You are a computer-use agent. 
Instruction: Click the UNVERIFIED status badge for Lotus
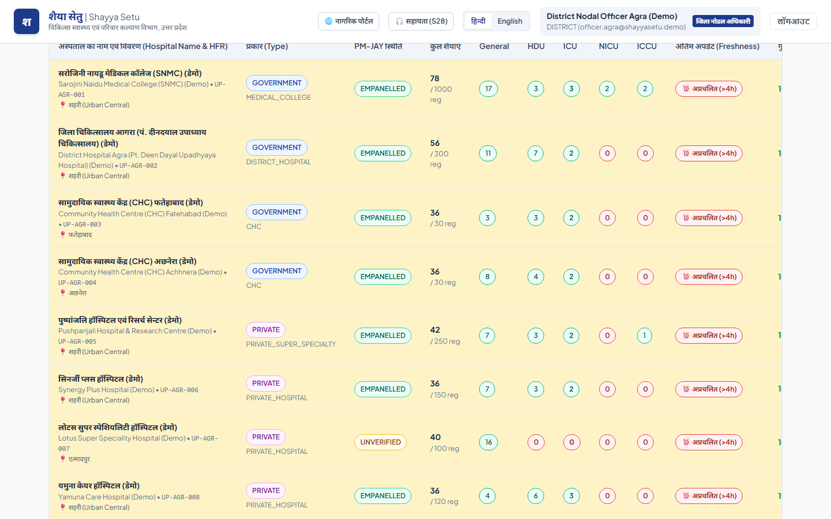381,442
